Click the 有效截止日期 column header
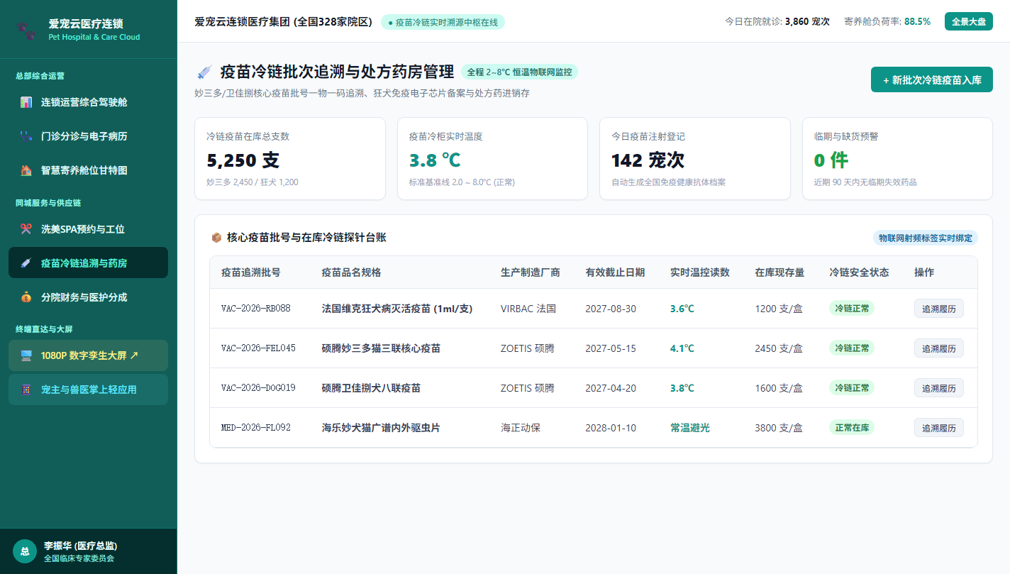The height and width of the screenshot is (574, 1010). click(615, 272)
